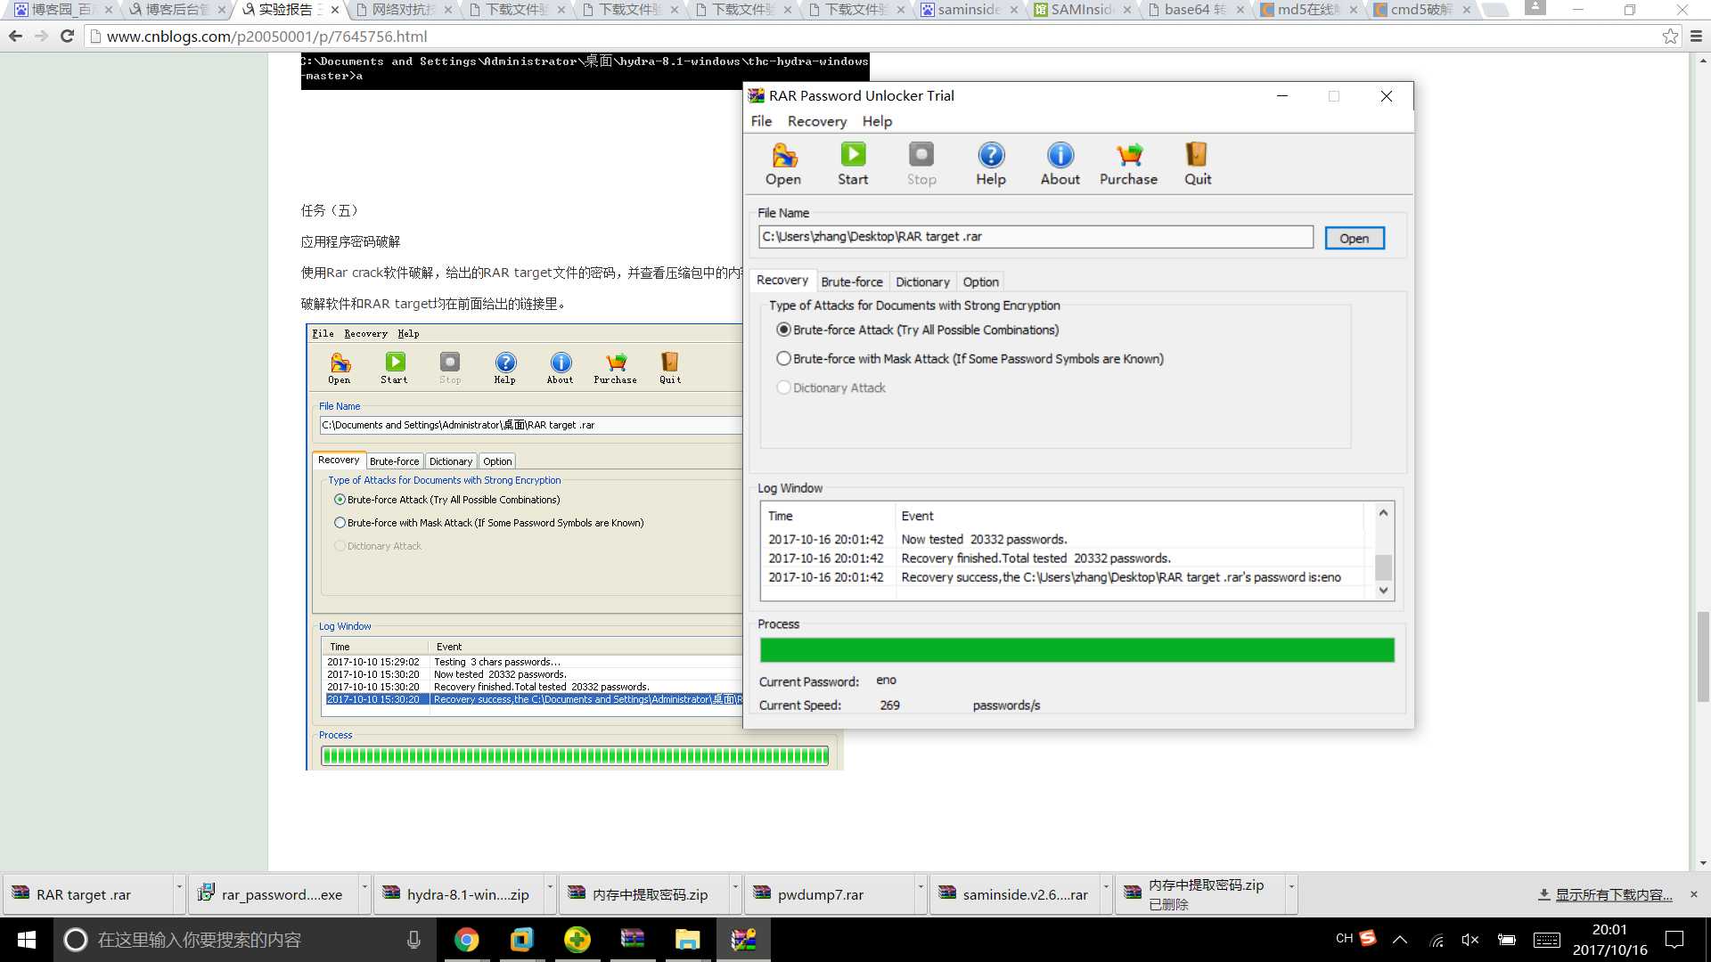1711x962 pixels.
Task: Open the Chrome menu icon
Action: (x=1696, y=37)
